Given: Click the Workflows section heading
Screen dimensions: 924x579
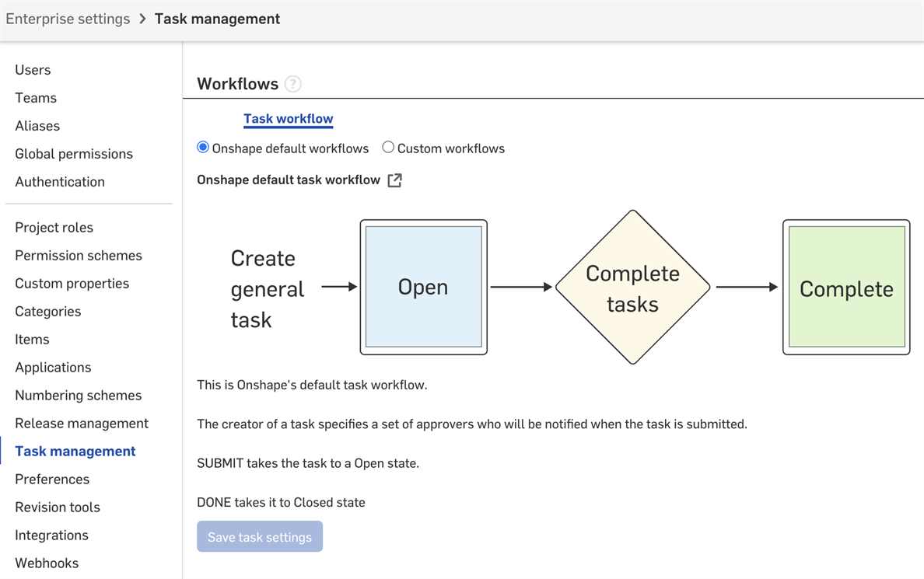Looking at the screenshot, I should point(237,84).
